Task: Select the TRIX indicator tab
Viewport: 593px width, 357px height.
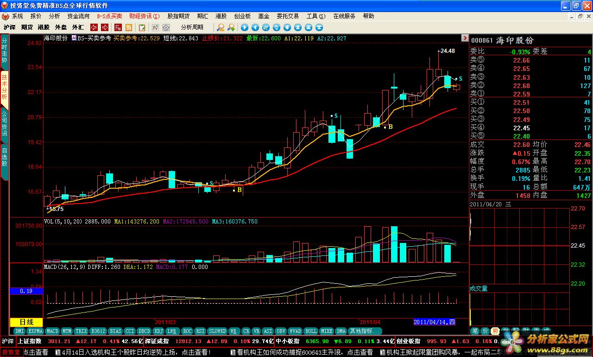Action: click(x=81, y=331)
